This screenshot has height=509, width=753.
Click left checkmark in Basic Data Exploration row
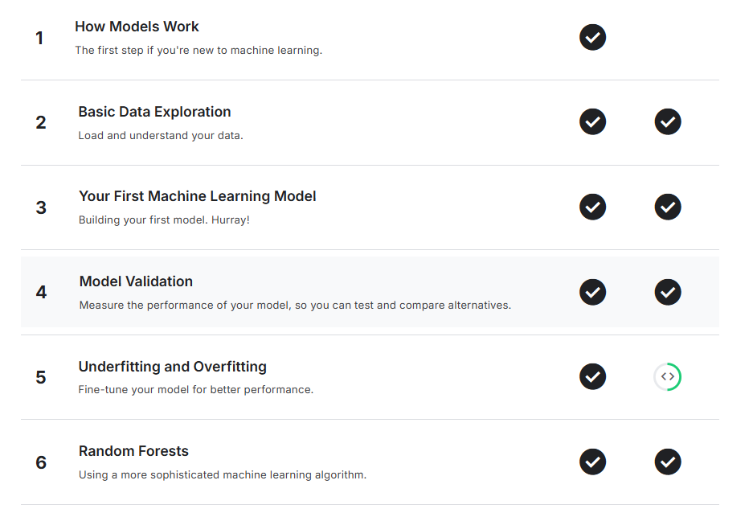(x=592, y=122)
